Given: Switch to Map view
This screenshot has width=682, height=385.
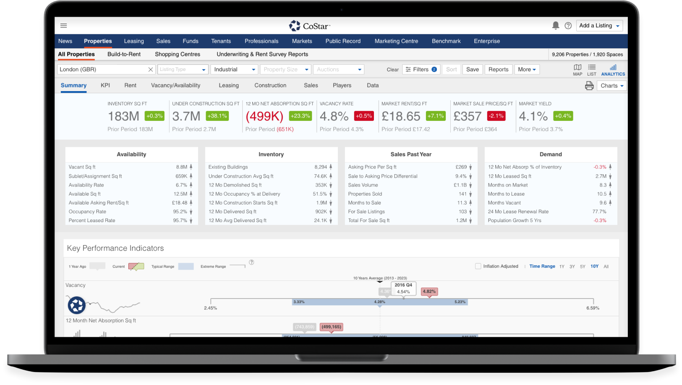Looking at the screenshot, I should (577, 70).
